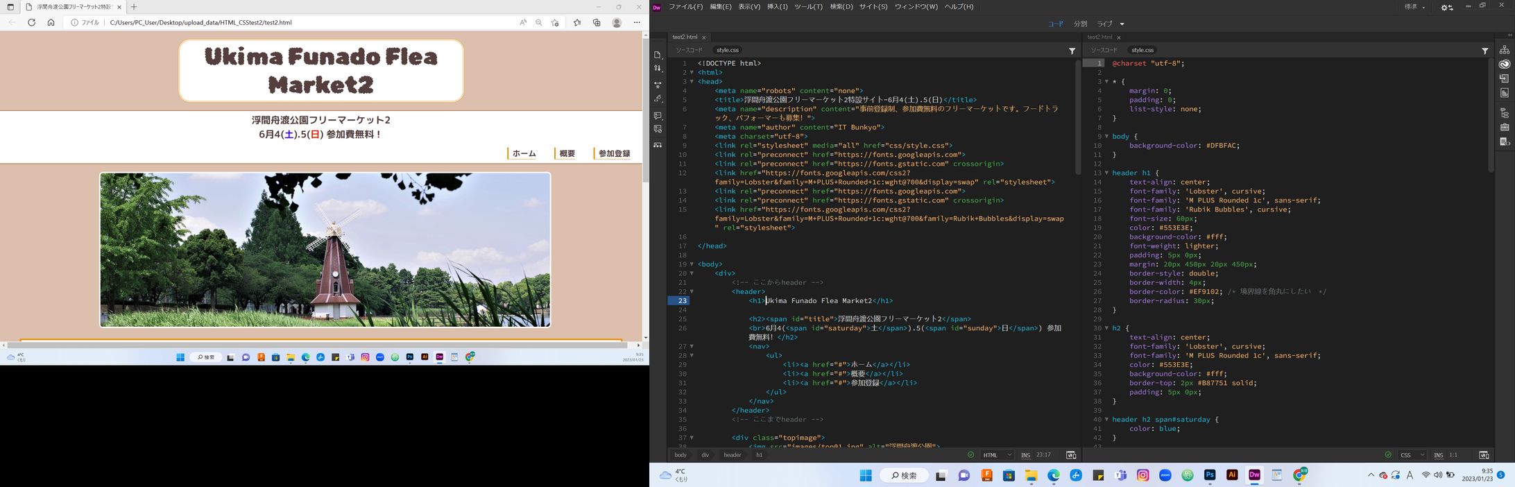Open 編集(E) menu
1515x487 pixels.
[721, 7]
